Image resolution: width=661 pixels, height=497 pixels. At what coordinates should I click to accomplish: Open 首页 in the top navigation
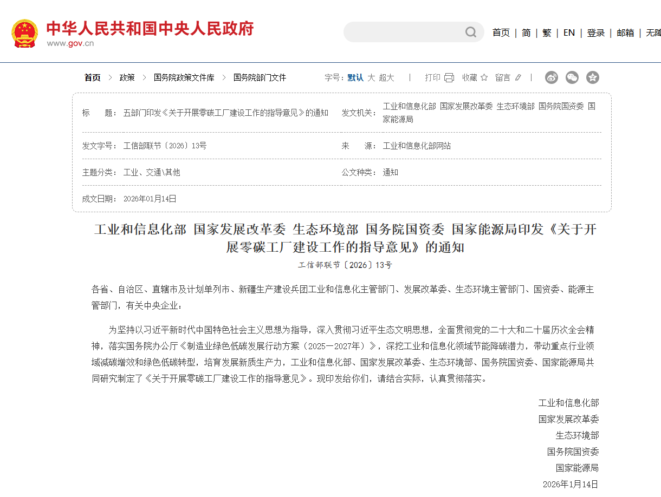501,32
